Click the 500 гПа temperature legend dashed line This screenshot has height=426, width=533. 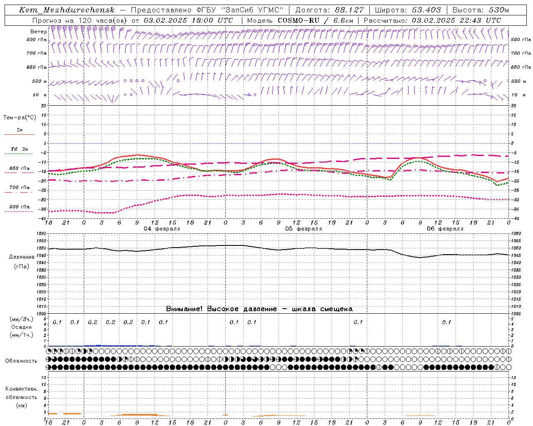tap(19, 211)
